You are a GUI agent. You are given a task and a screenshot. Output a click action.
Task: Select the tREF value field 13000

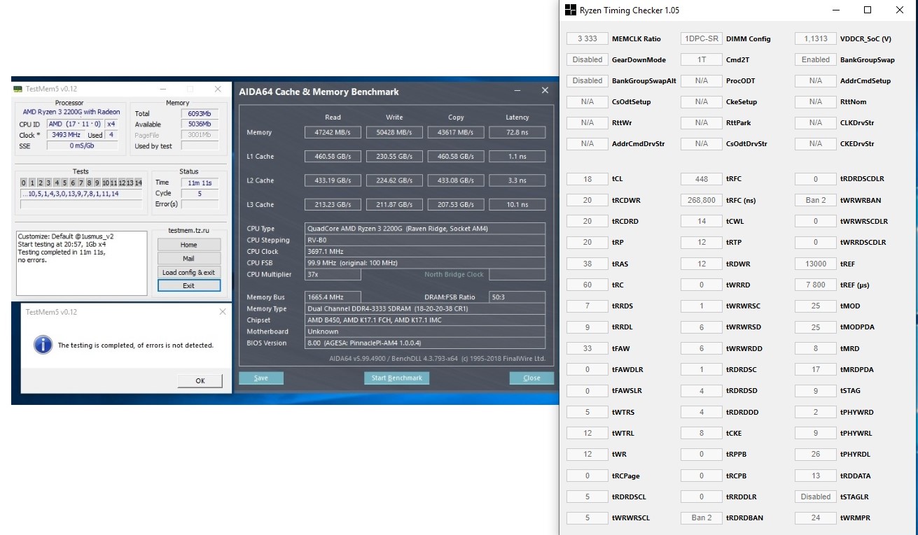816,264
